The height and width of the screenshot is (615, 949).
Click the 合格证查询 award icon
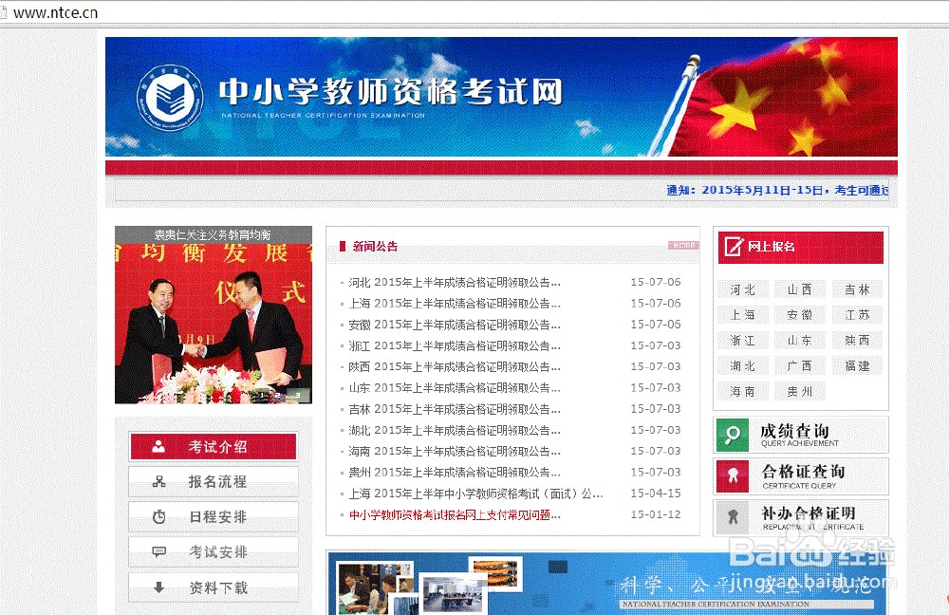731,475
